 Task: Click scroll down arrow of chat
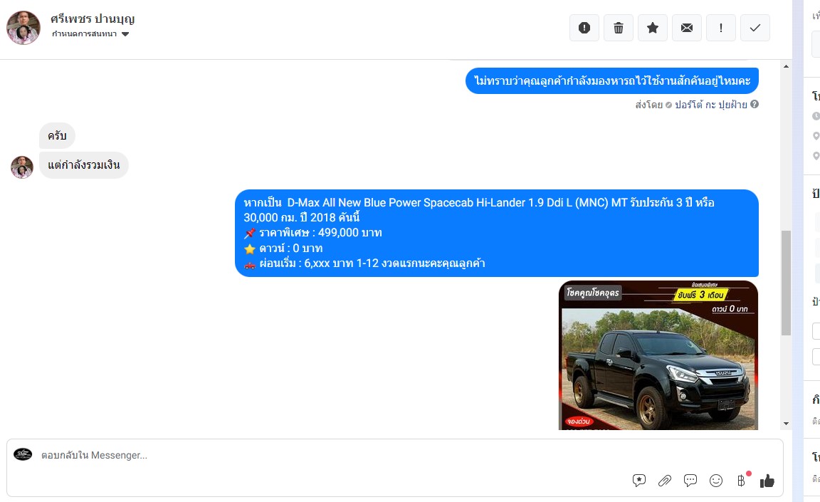point(786,424)
